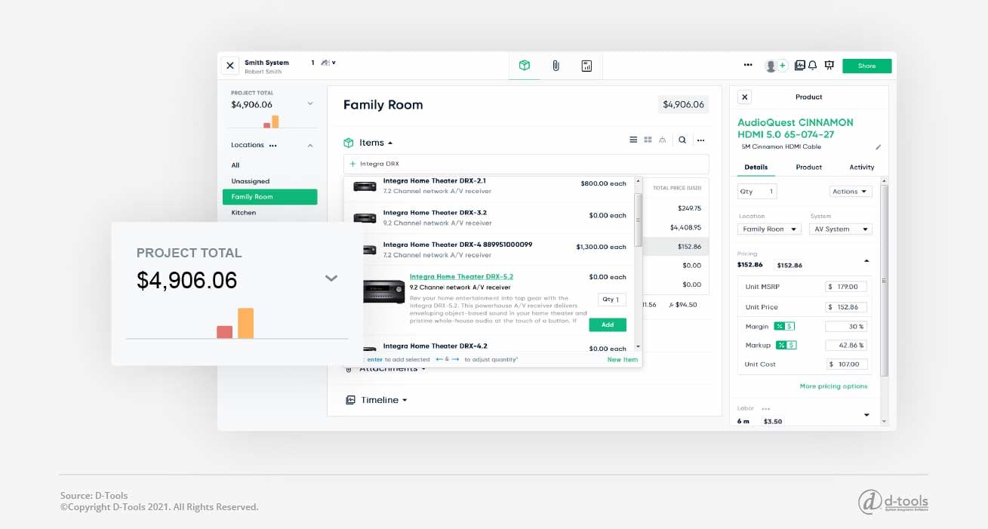This screenshot has height=529, width=988.
Task: Open Items more options ellipsis
Action: 700,140
